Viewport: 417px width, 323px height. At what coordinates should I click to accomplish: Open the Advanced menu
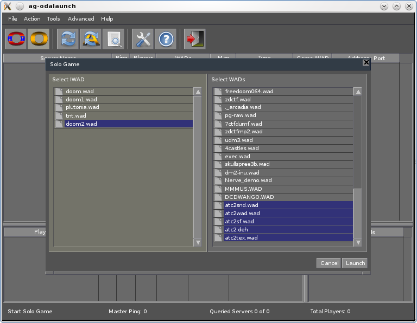tap(81, 18)
